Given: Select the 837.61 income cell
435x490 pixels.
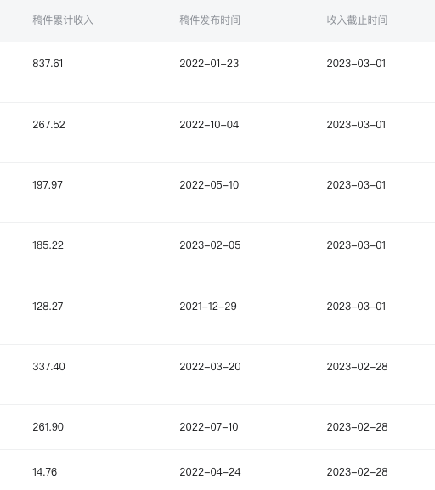Looking at the screenshot, I should pyautogui.click(x=48, y=64).
